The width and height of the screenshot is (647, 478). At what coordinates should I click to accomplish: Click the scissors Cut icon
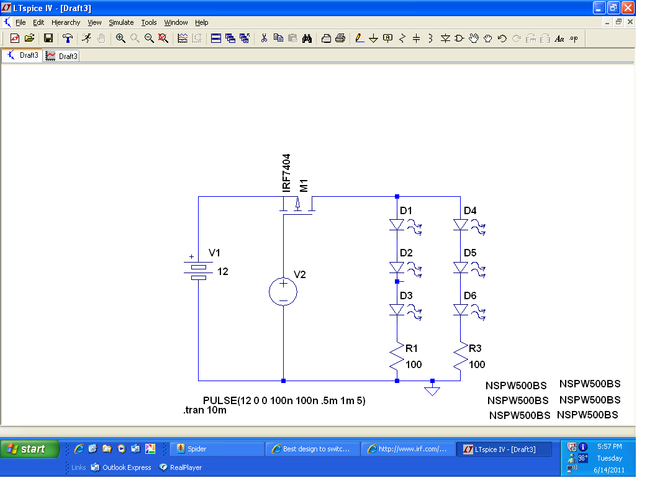pos(264,38)
